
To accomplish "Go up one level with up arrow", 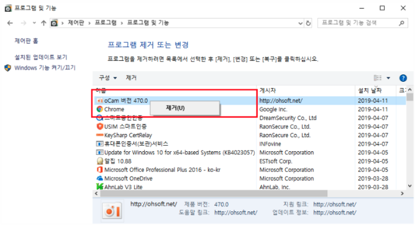I will [43, 23].
